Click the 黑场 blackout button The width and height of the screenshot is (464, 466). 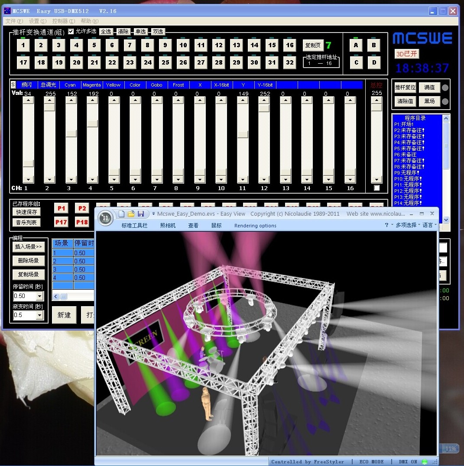[x=429, y=101]
